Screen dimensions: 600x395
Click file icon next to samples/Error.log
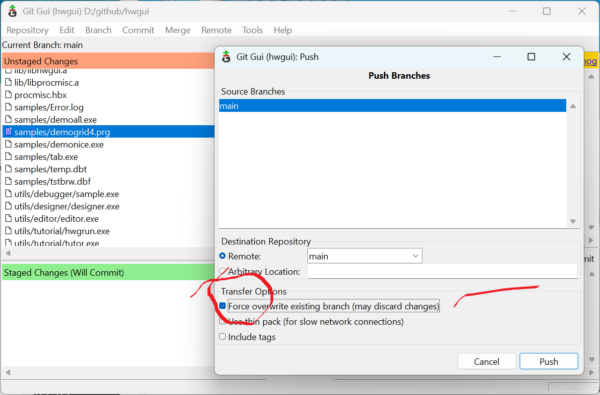(x=8, y=107)
